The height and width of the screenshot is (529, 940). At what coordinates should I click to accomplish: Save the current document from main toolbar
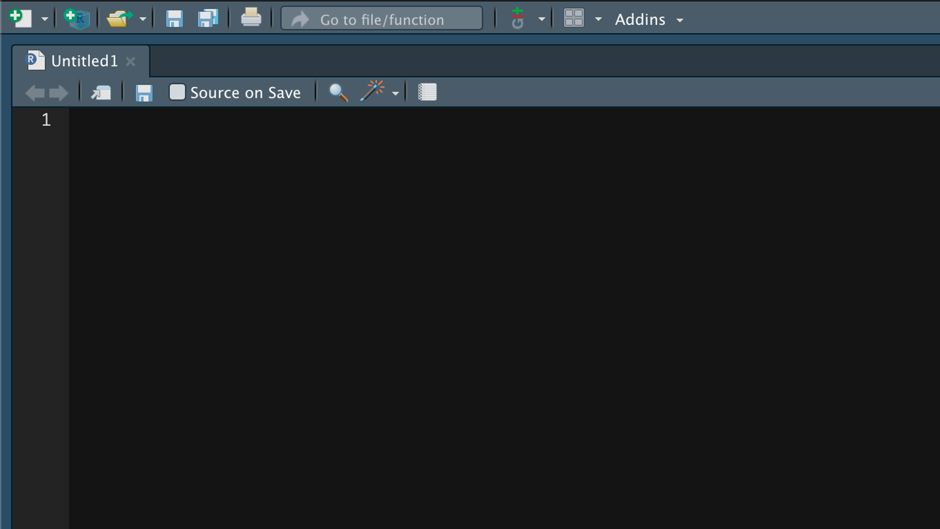[x=174, y=19]
